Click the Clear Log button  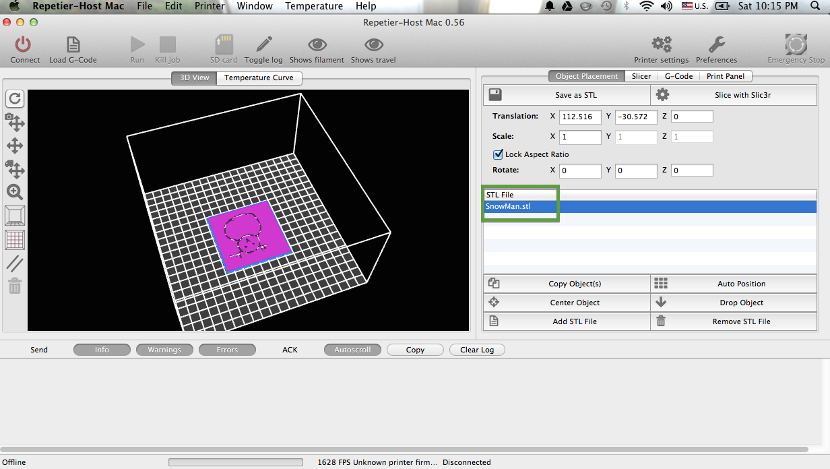click(477, 350)
